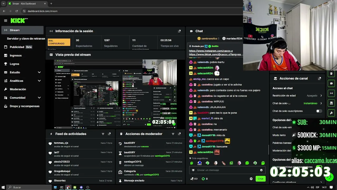Click the chat message input field

pyautogui.click(x=227, y=170)
